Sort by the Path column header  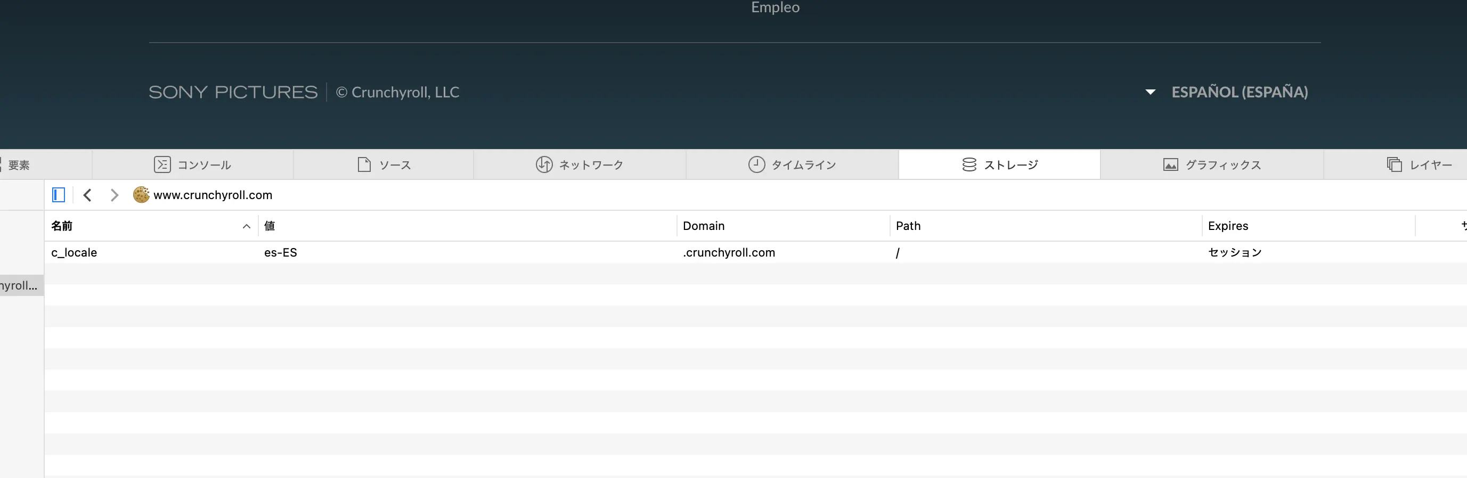click(1046, 226)
